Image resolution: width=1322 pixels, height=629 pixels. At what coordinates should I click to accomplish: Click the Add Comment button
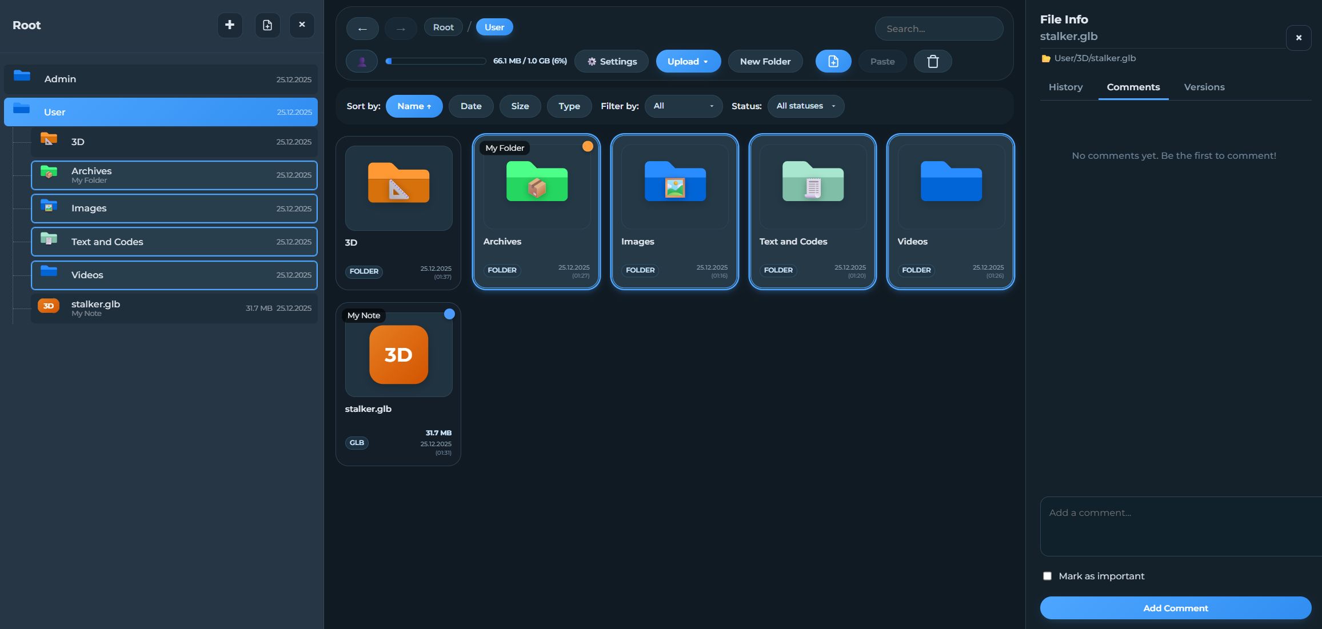coord(1175,608)
